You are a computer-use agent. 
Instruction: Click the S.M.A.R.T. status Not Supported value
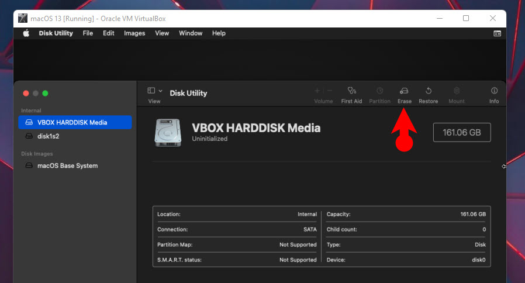point(298,260)
